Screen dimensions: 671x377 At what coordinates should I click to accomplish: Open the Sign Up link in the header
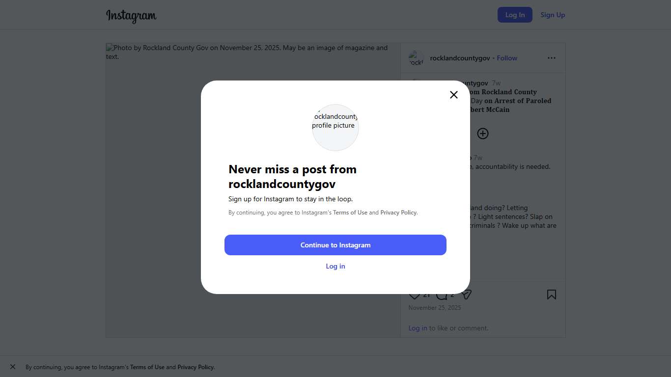553,15
